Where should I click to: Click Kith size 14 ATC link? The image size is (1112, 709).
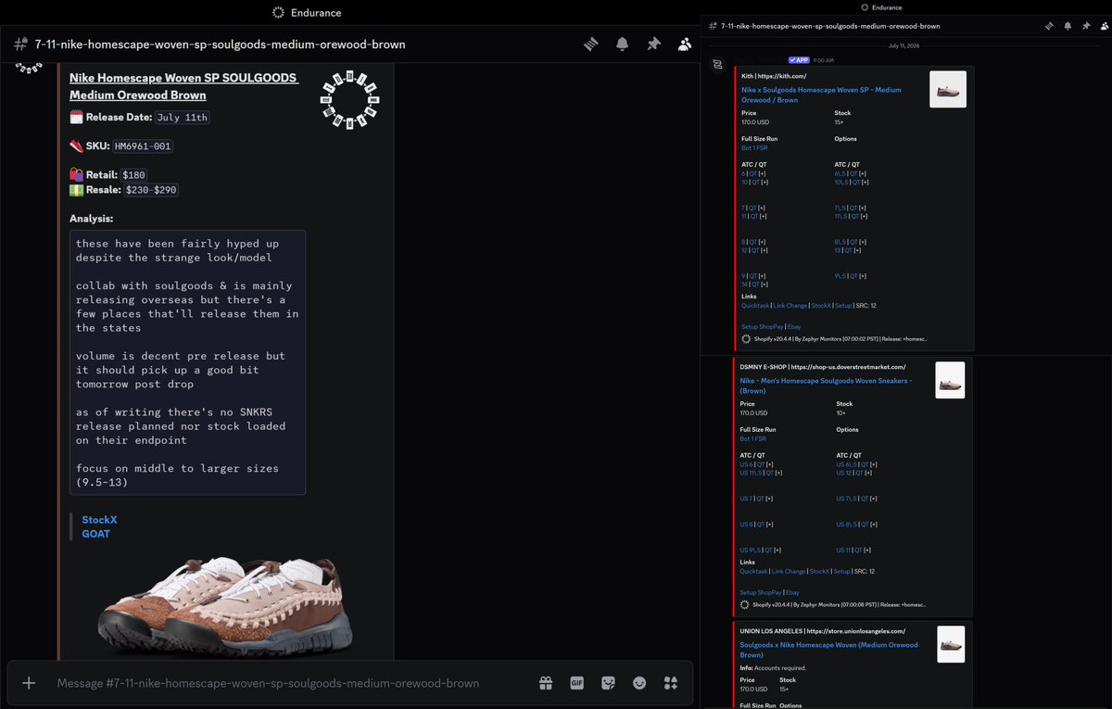(744, 284)
